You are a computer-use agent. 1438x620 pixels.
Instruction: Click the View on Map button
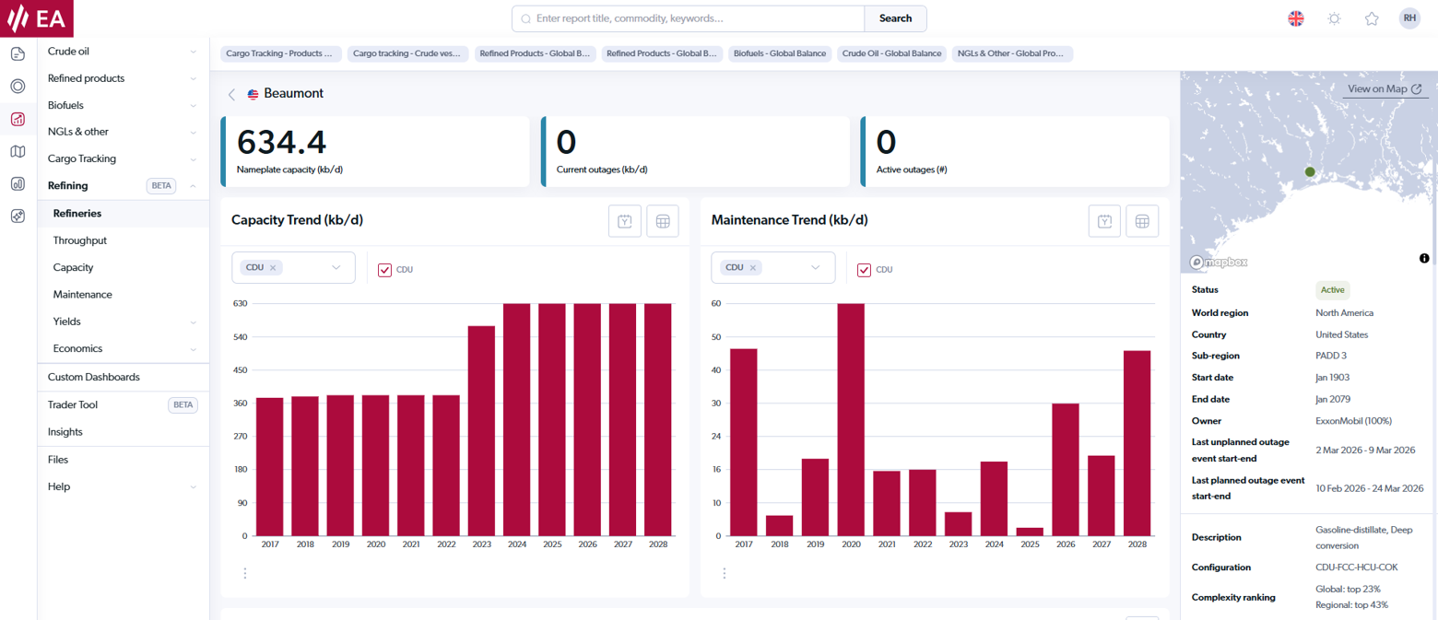tap(1383, 89)
